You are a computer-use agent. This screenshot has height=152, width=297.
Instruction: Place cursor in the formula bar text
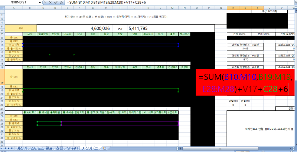click(x=106, y=3)
